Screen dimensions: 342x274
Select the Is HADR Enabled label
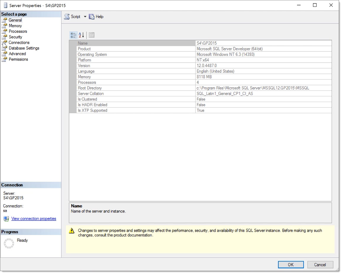click(93, 105)
